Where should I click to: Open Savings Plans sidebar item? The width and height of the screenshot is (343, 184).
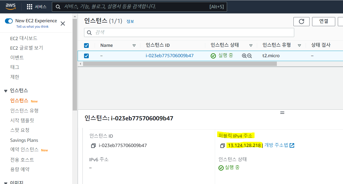click(x=24, y=140)
